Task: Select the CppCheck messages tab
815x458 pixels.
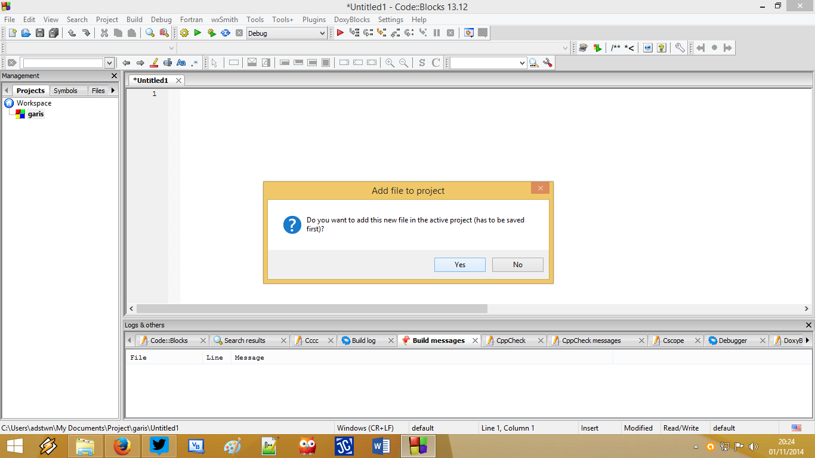Action: coord(591,341)
